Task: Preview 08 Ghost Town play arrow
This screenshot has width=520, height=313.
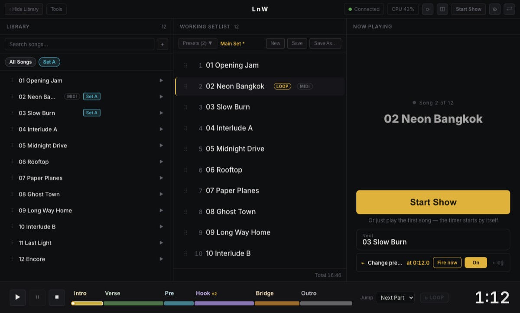Action: [x=161, y=194]
